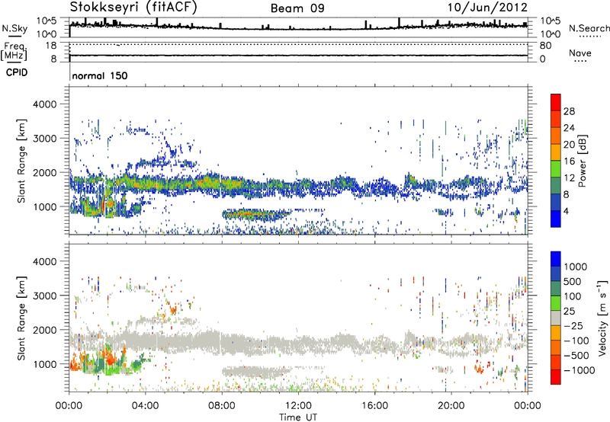Click the '16' tick on Power scale
Image resolution: width=610 pixels, height=422 pixels.
click(x=569, y=161)
